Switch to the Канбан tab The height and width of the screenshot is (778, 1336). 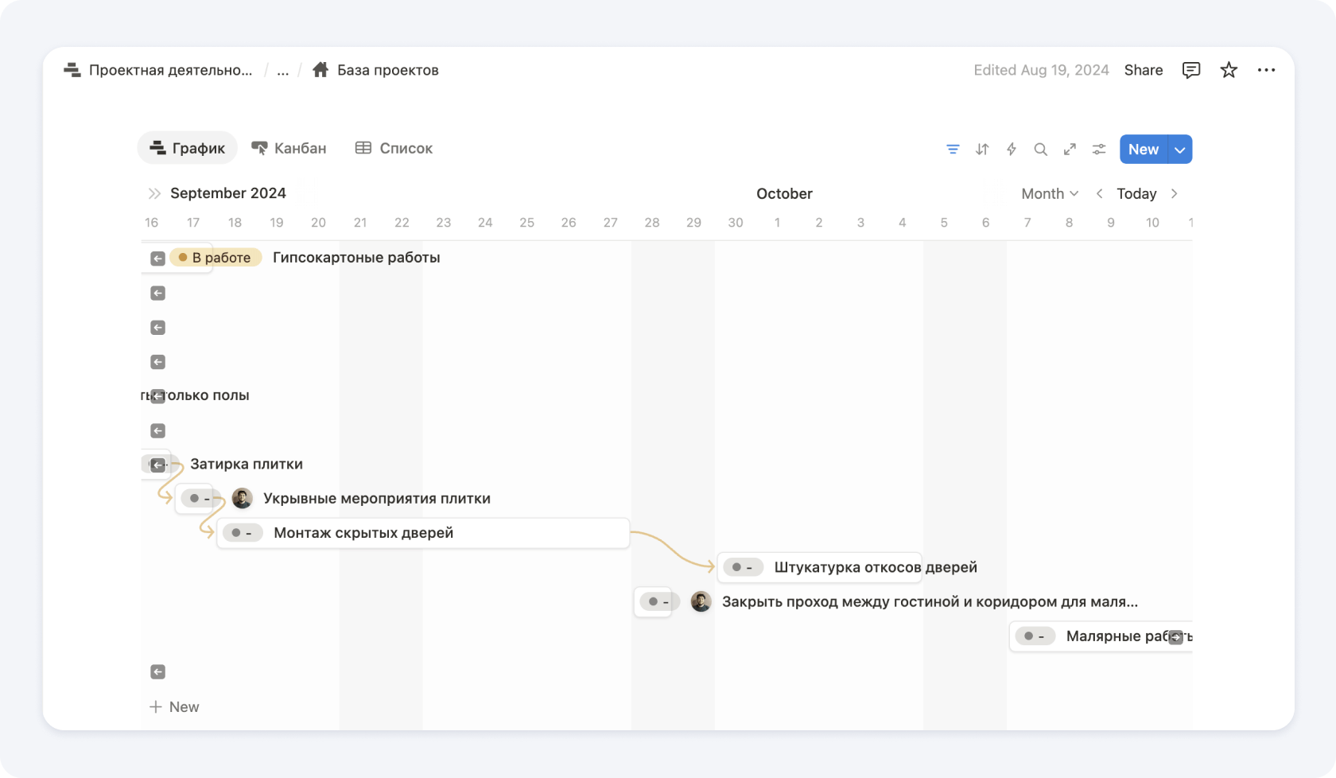[289, 148]
